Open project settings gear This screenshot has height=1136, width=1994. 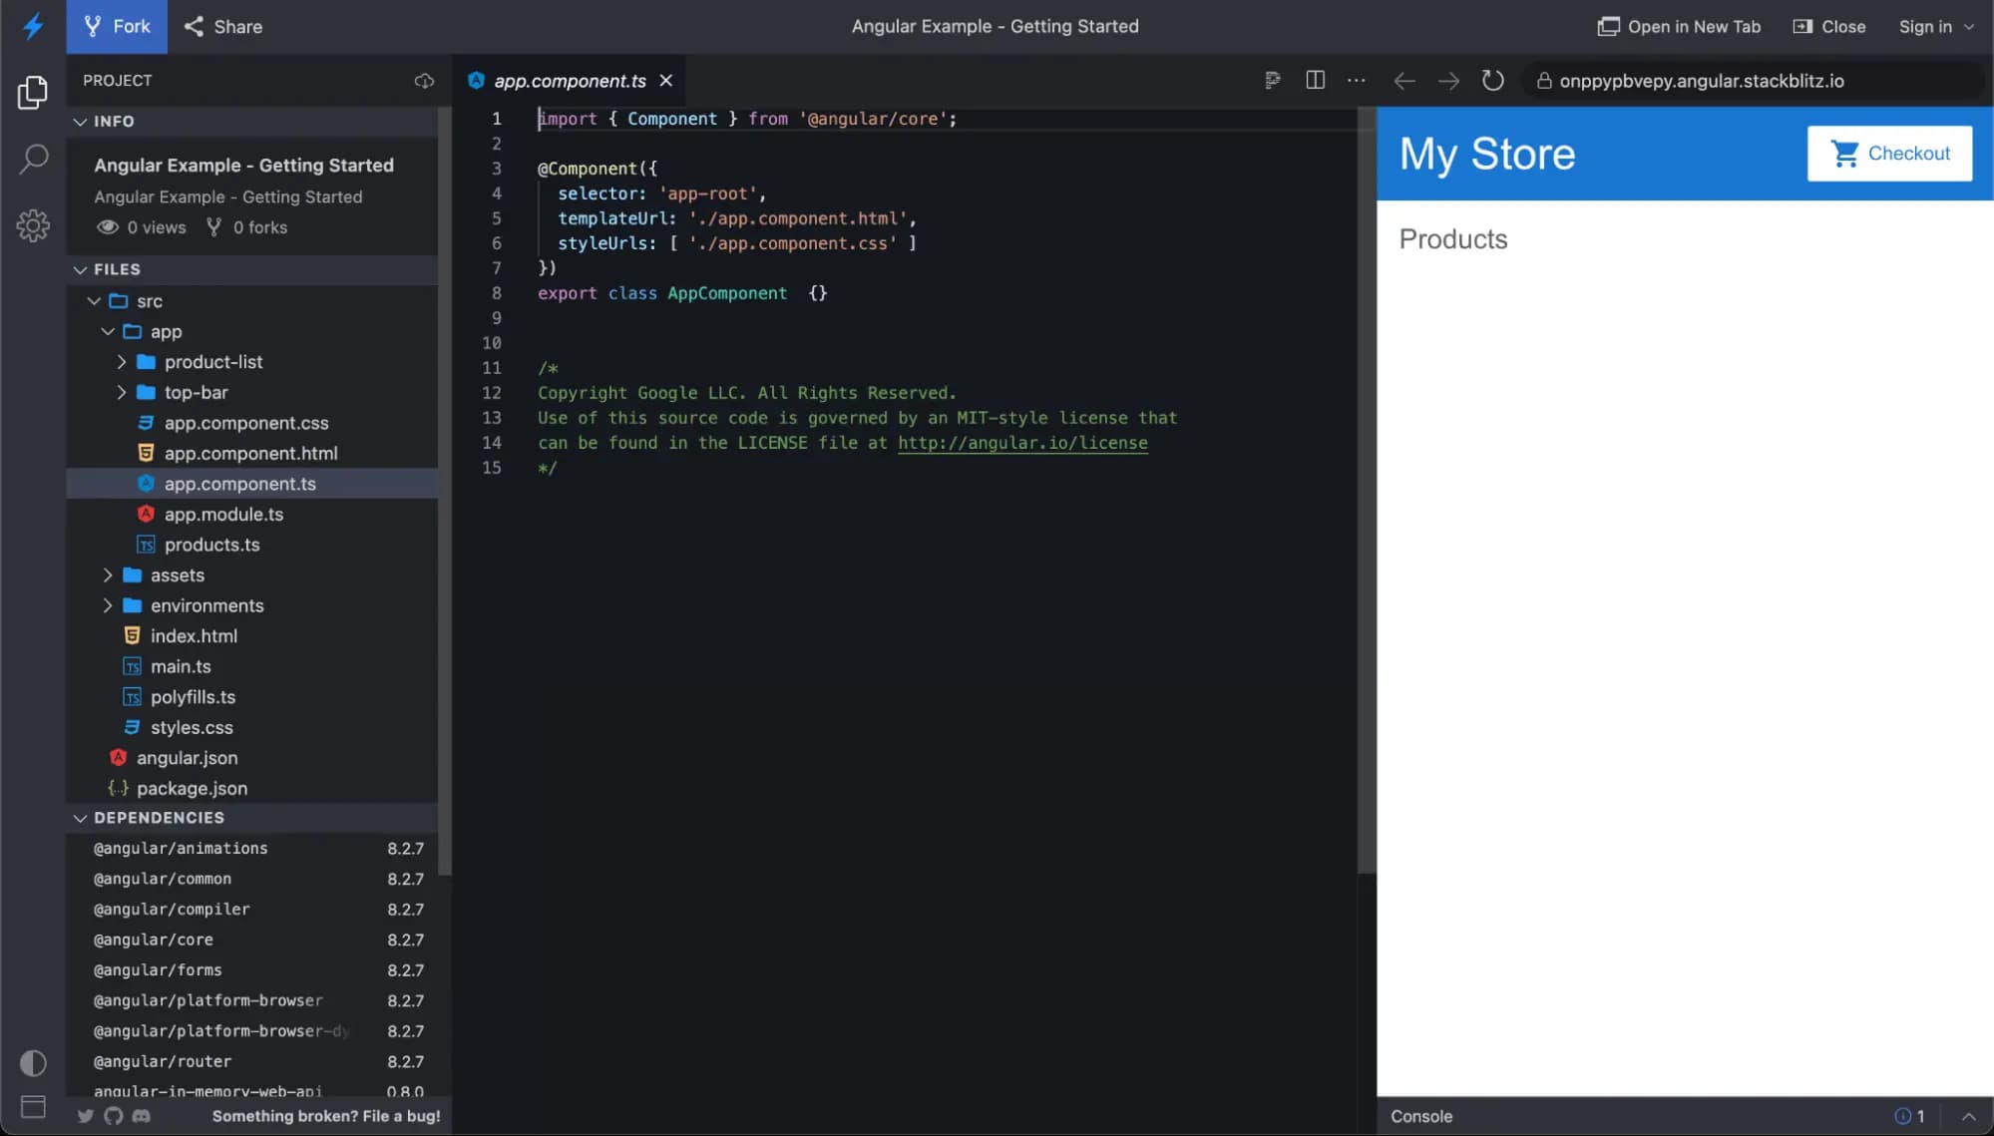(x=33, y=225)
